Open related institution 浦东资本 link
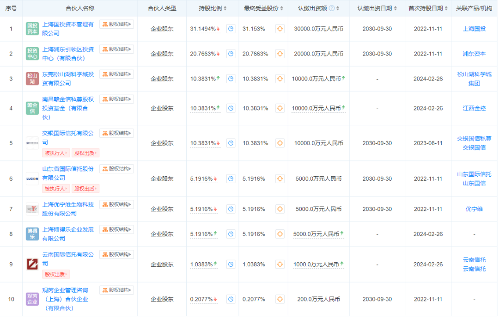The height and width of the screenshot is (320, 499). pyautogui.click(x=474, y=54)
